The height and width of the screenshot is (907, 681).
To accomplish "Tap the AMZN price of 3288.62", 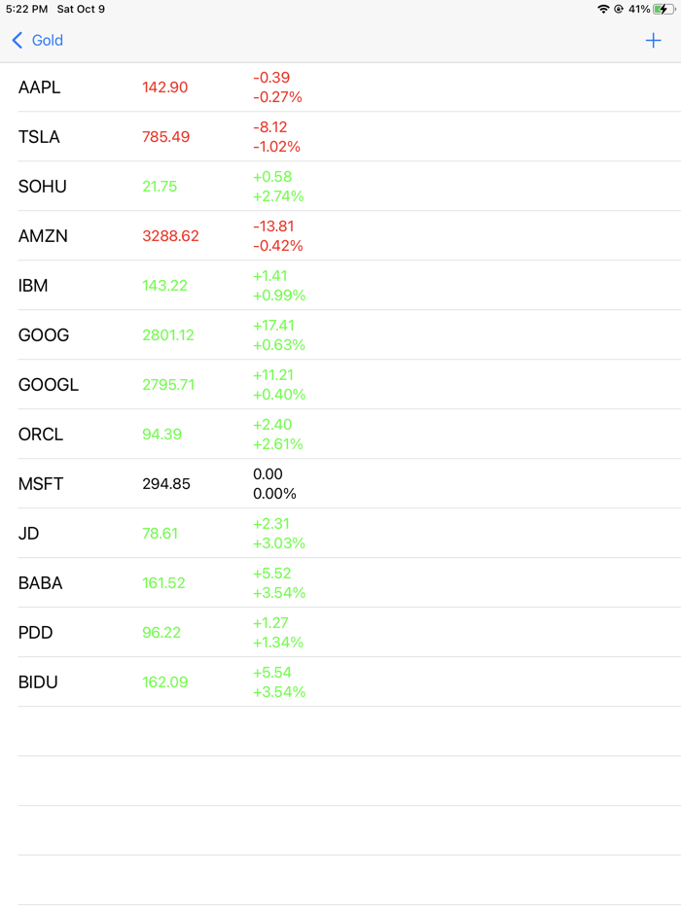I will point(170,235).
